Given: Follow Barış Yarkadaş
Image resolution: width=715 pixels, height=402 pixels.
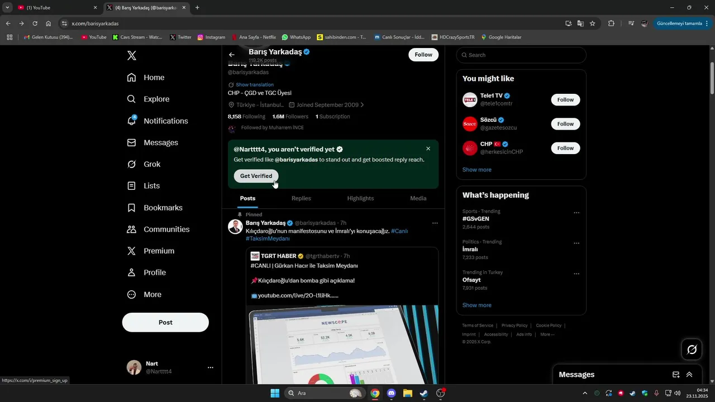Looking at the screenshot, I should tap(423, 55).
